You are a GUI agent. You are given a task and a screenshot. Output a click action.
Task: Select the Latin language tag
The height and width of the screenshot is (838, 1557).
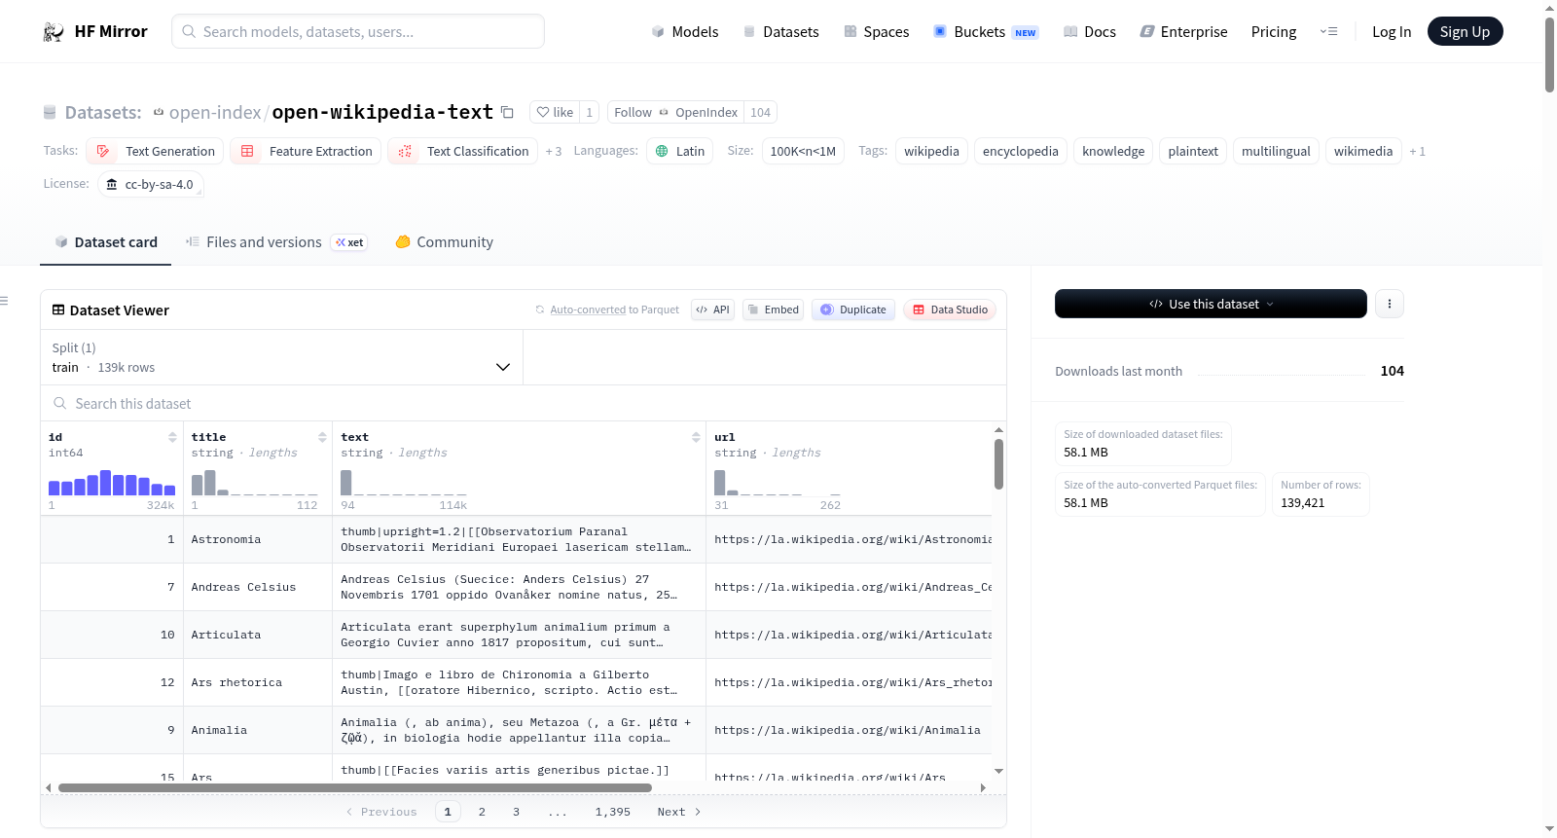point(679,151)
